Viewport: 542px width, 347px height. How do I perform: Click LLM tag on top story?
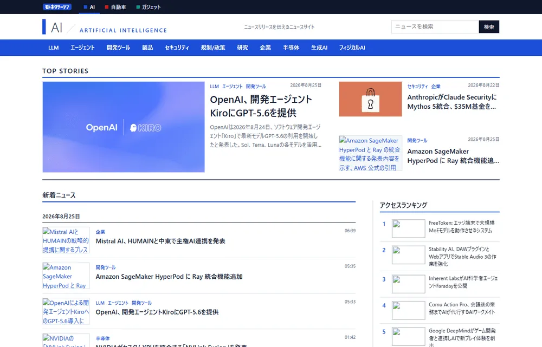click(x=214, y=86)
